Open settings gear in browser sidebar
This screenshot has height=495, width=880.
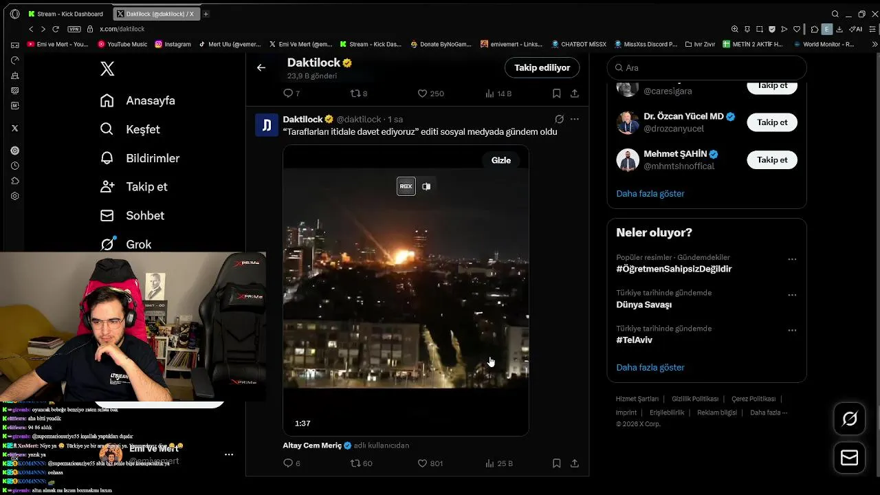[15, 196]
